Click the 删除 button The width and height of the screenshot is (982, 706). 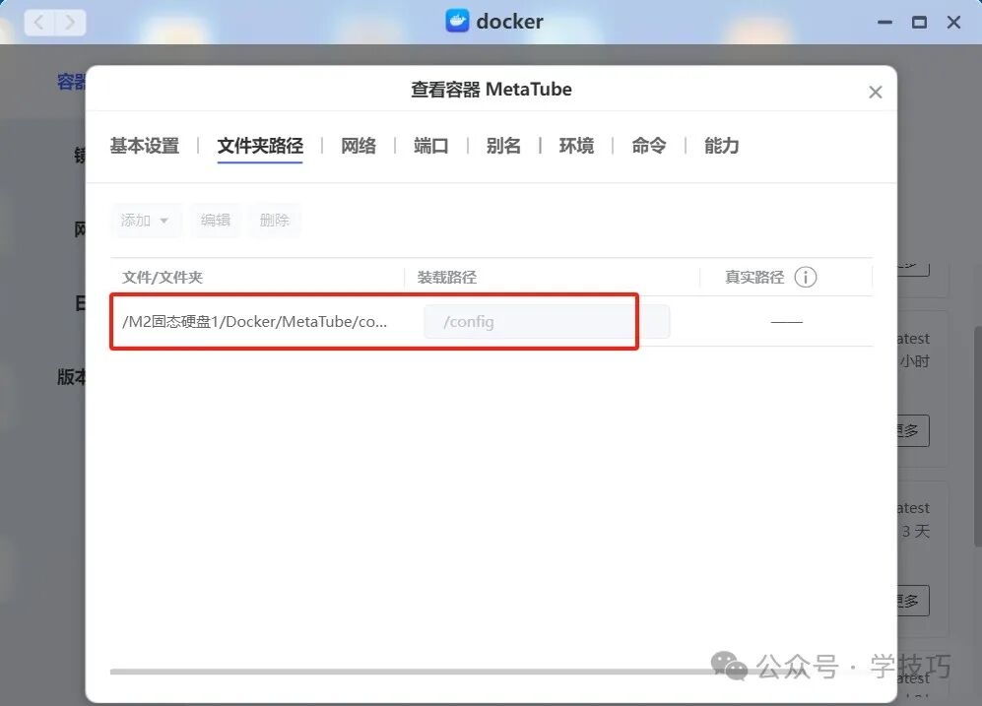[275, 220]
